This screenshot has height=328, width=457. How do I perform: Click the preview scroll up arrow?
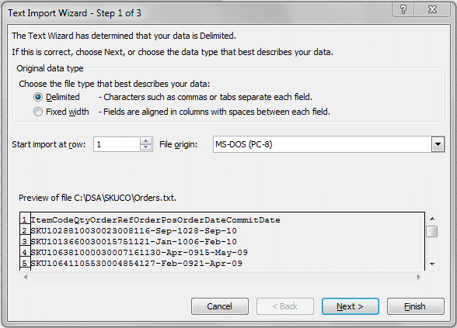point(432,219)
